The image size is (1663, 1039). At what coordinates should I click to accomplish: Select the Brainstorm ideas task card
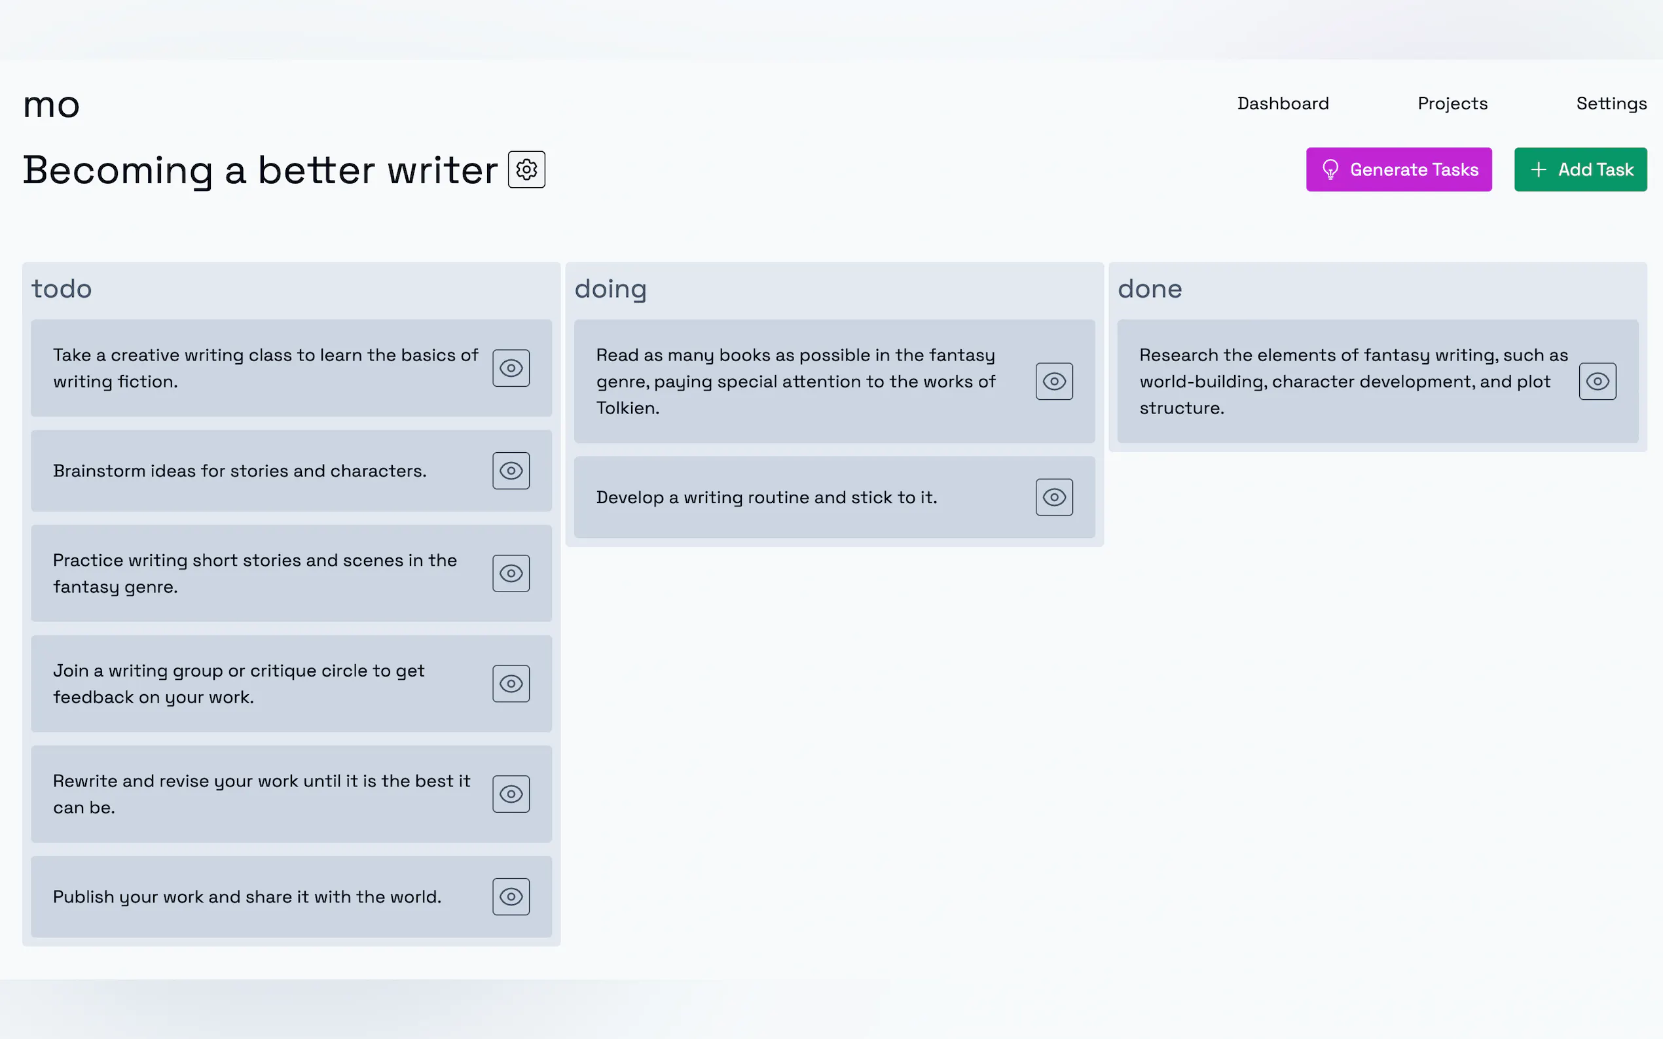[239, 470]
